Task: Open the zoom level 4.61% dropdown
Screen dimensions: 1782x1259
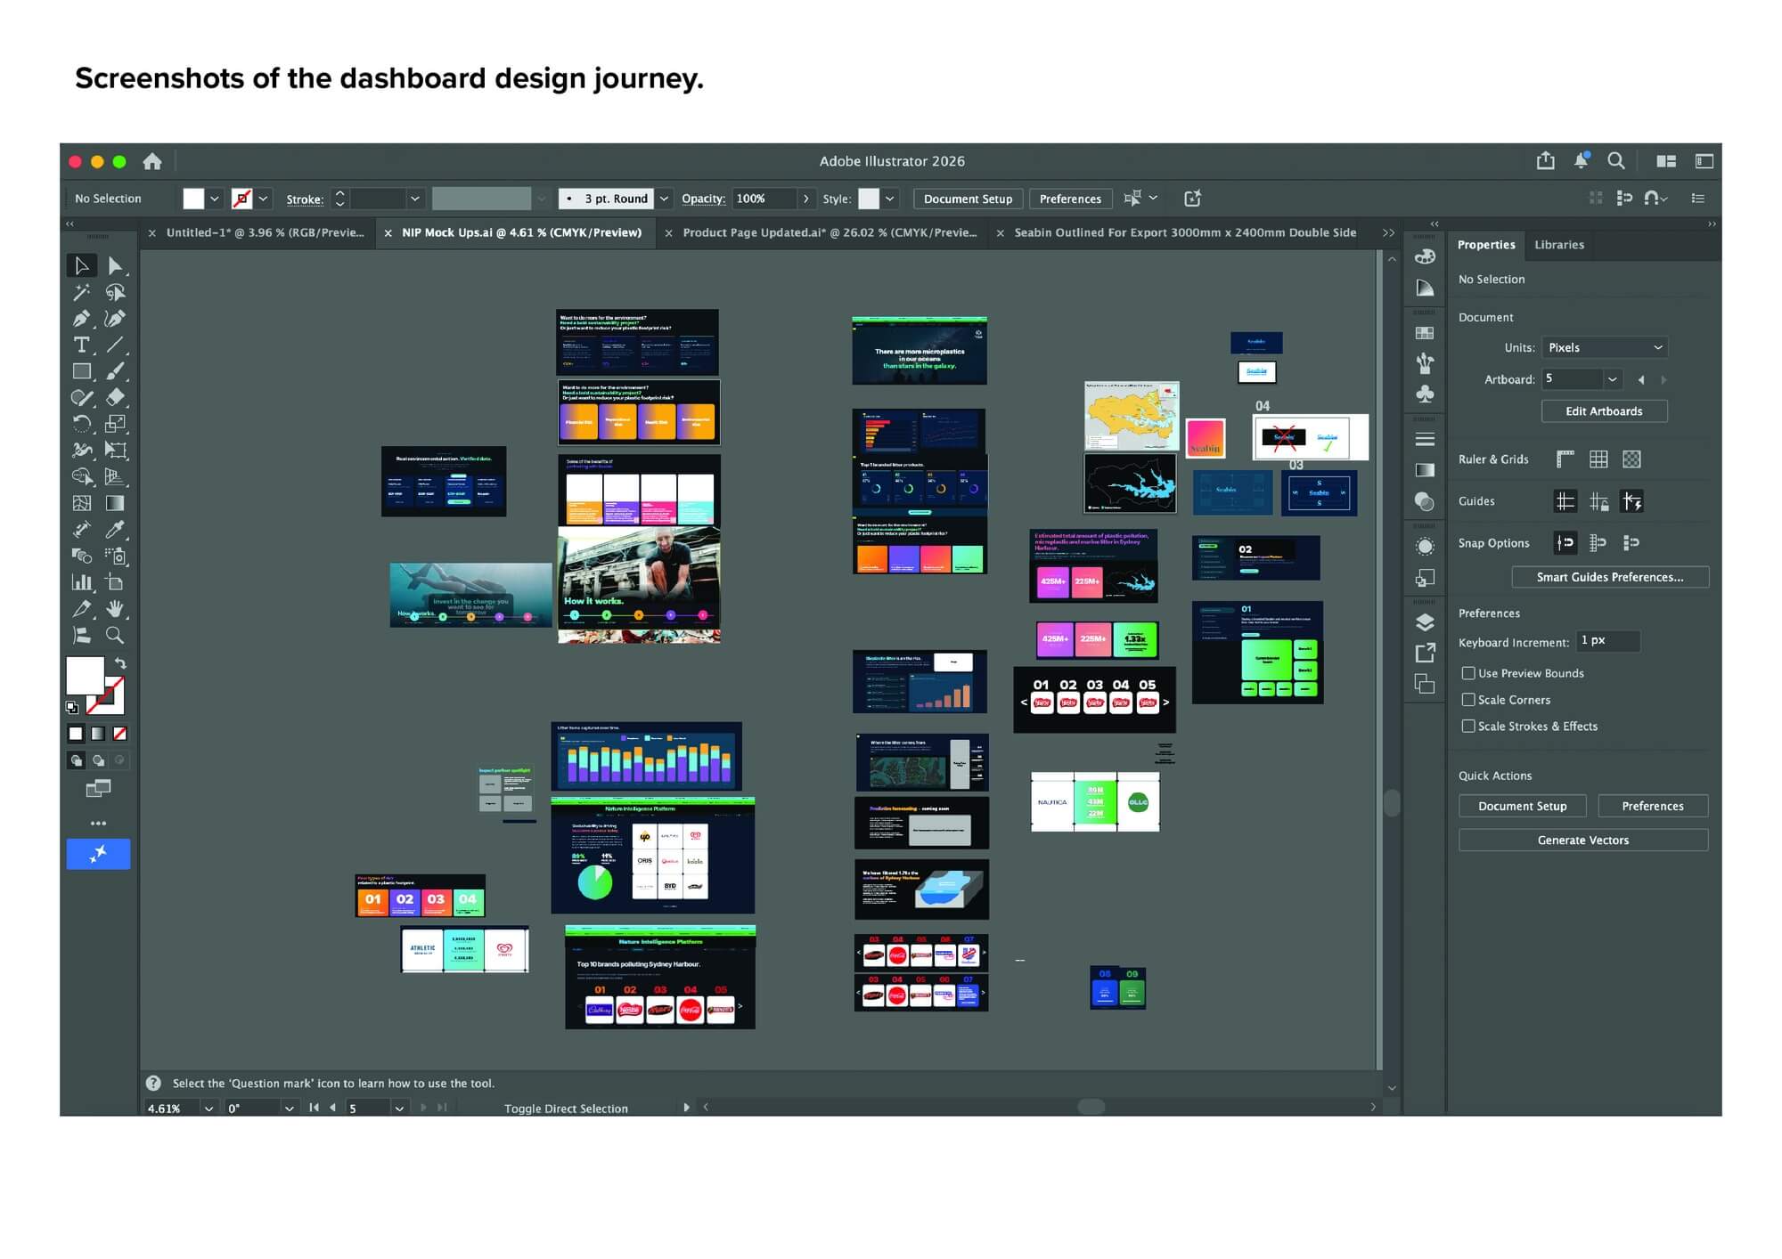Action: (208, 1109)
